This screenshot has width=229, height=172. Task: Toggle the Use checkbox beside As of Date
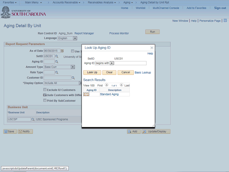72,51
